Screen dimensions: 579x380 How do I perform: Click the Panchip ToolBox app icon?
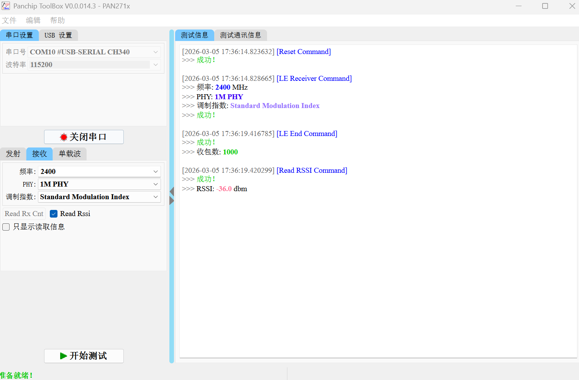tap(6, 6)
